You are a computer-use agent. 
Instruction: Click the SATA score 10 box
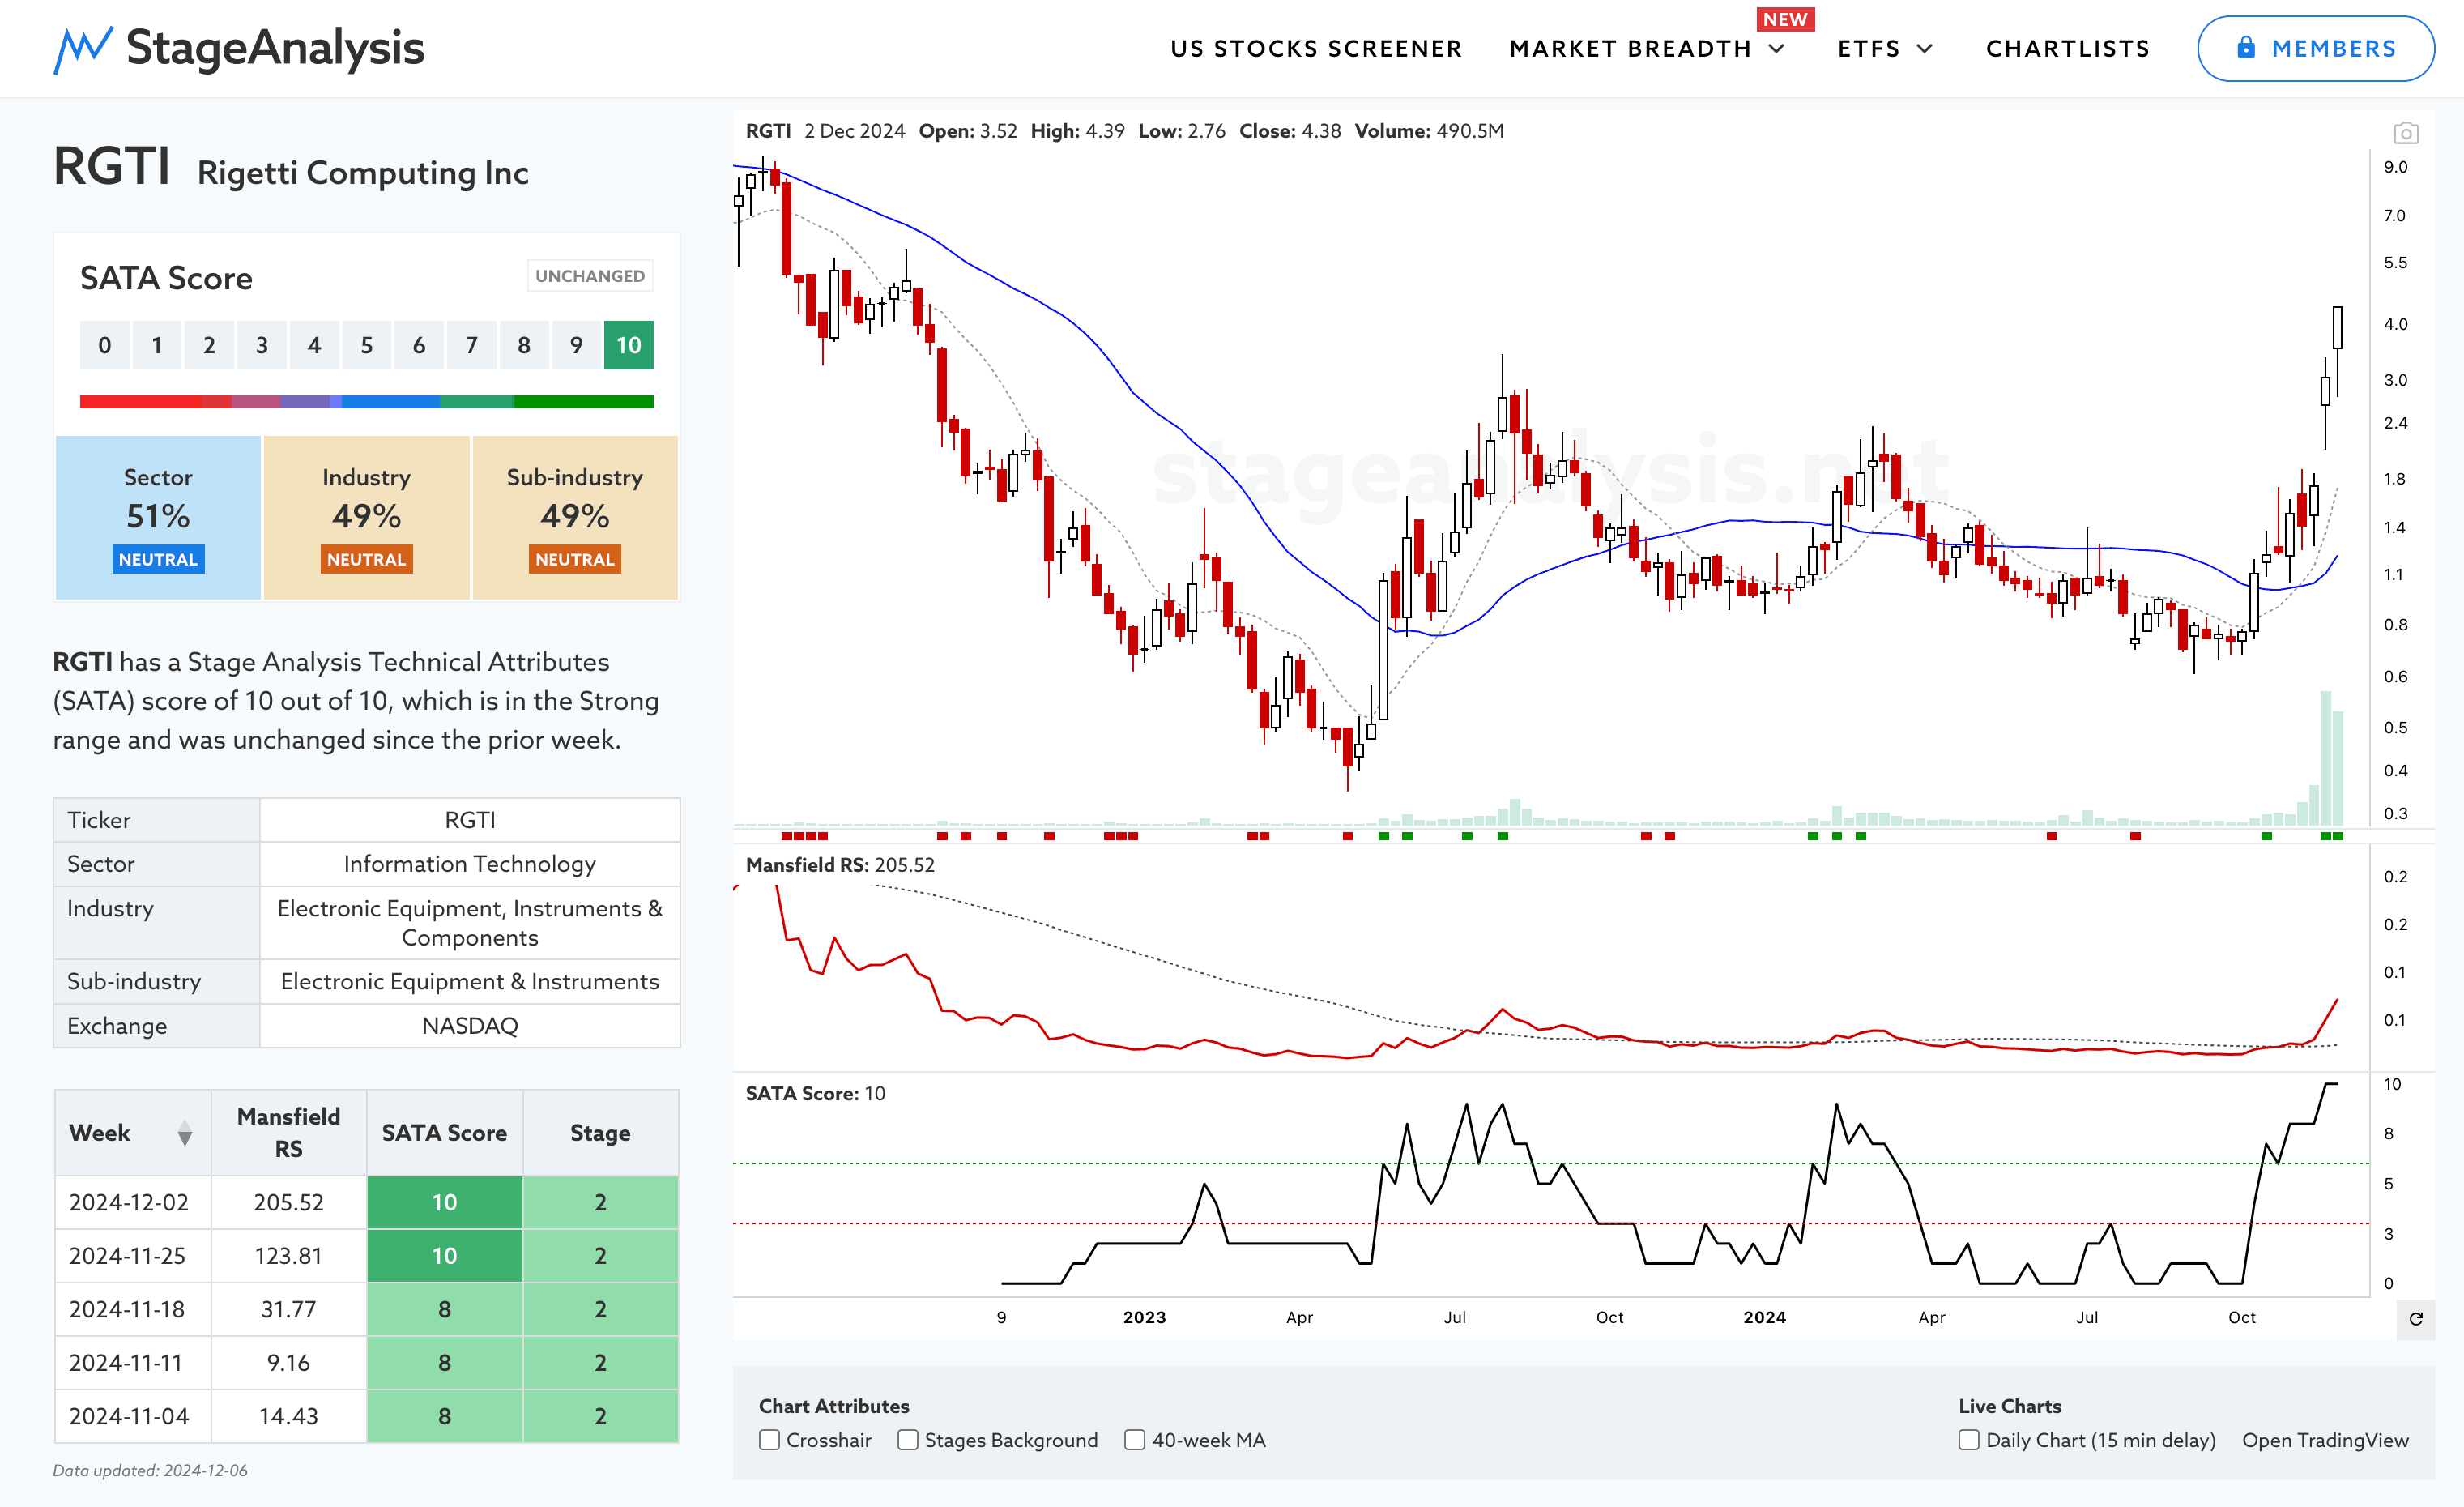pyautogui.click(x=628, y=345)
